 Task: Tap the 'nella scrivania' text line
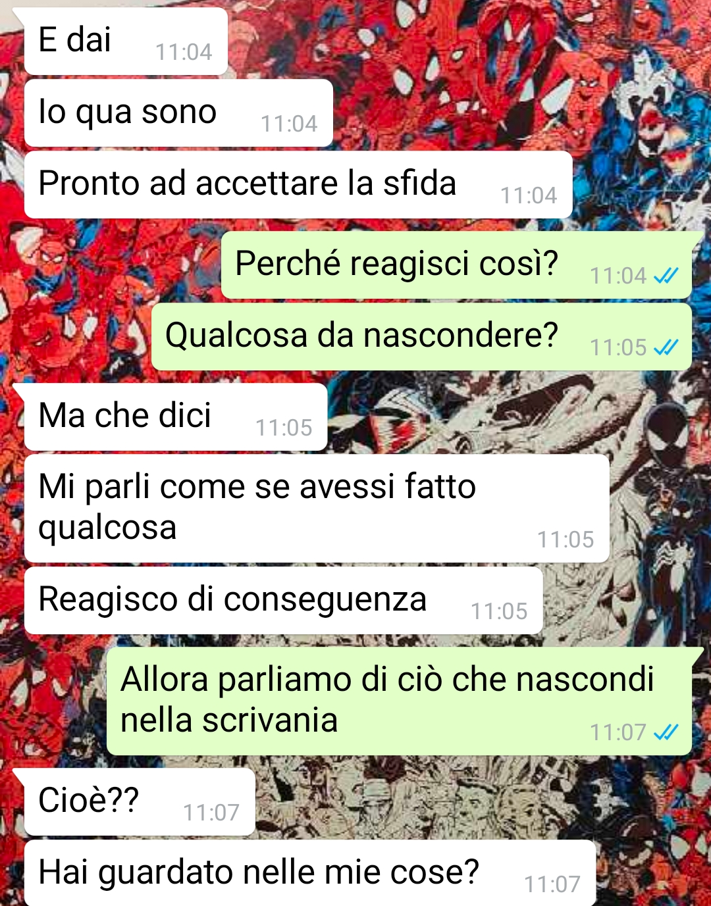[x=229, y=720]
